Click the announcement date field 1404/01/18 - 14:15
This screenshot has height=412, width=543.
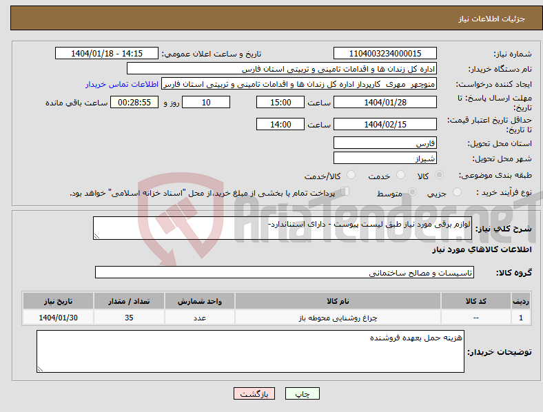pyautogui.click(x=107, y=53)
